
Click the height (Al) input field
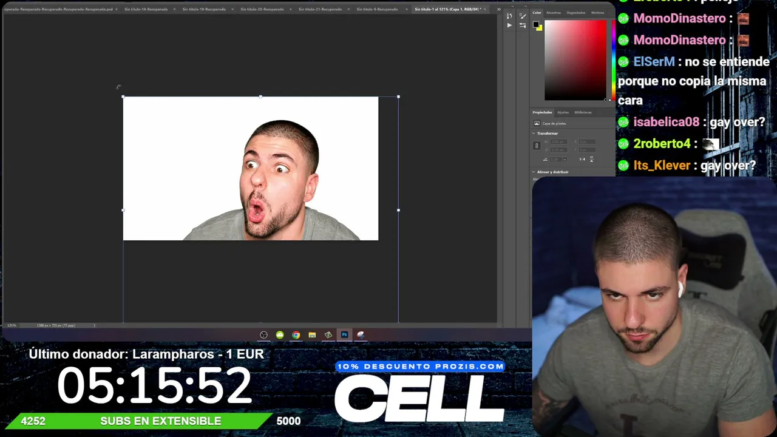tap(558, 149)
